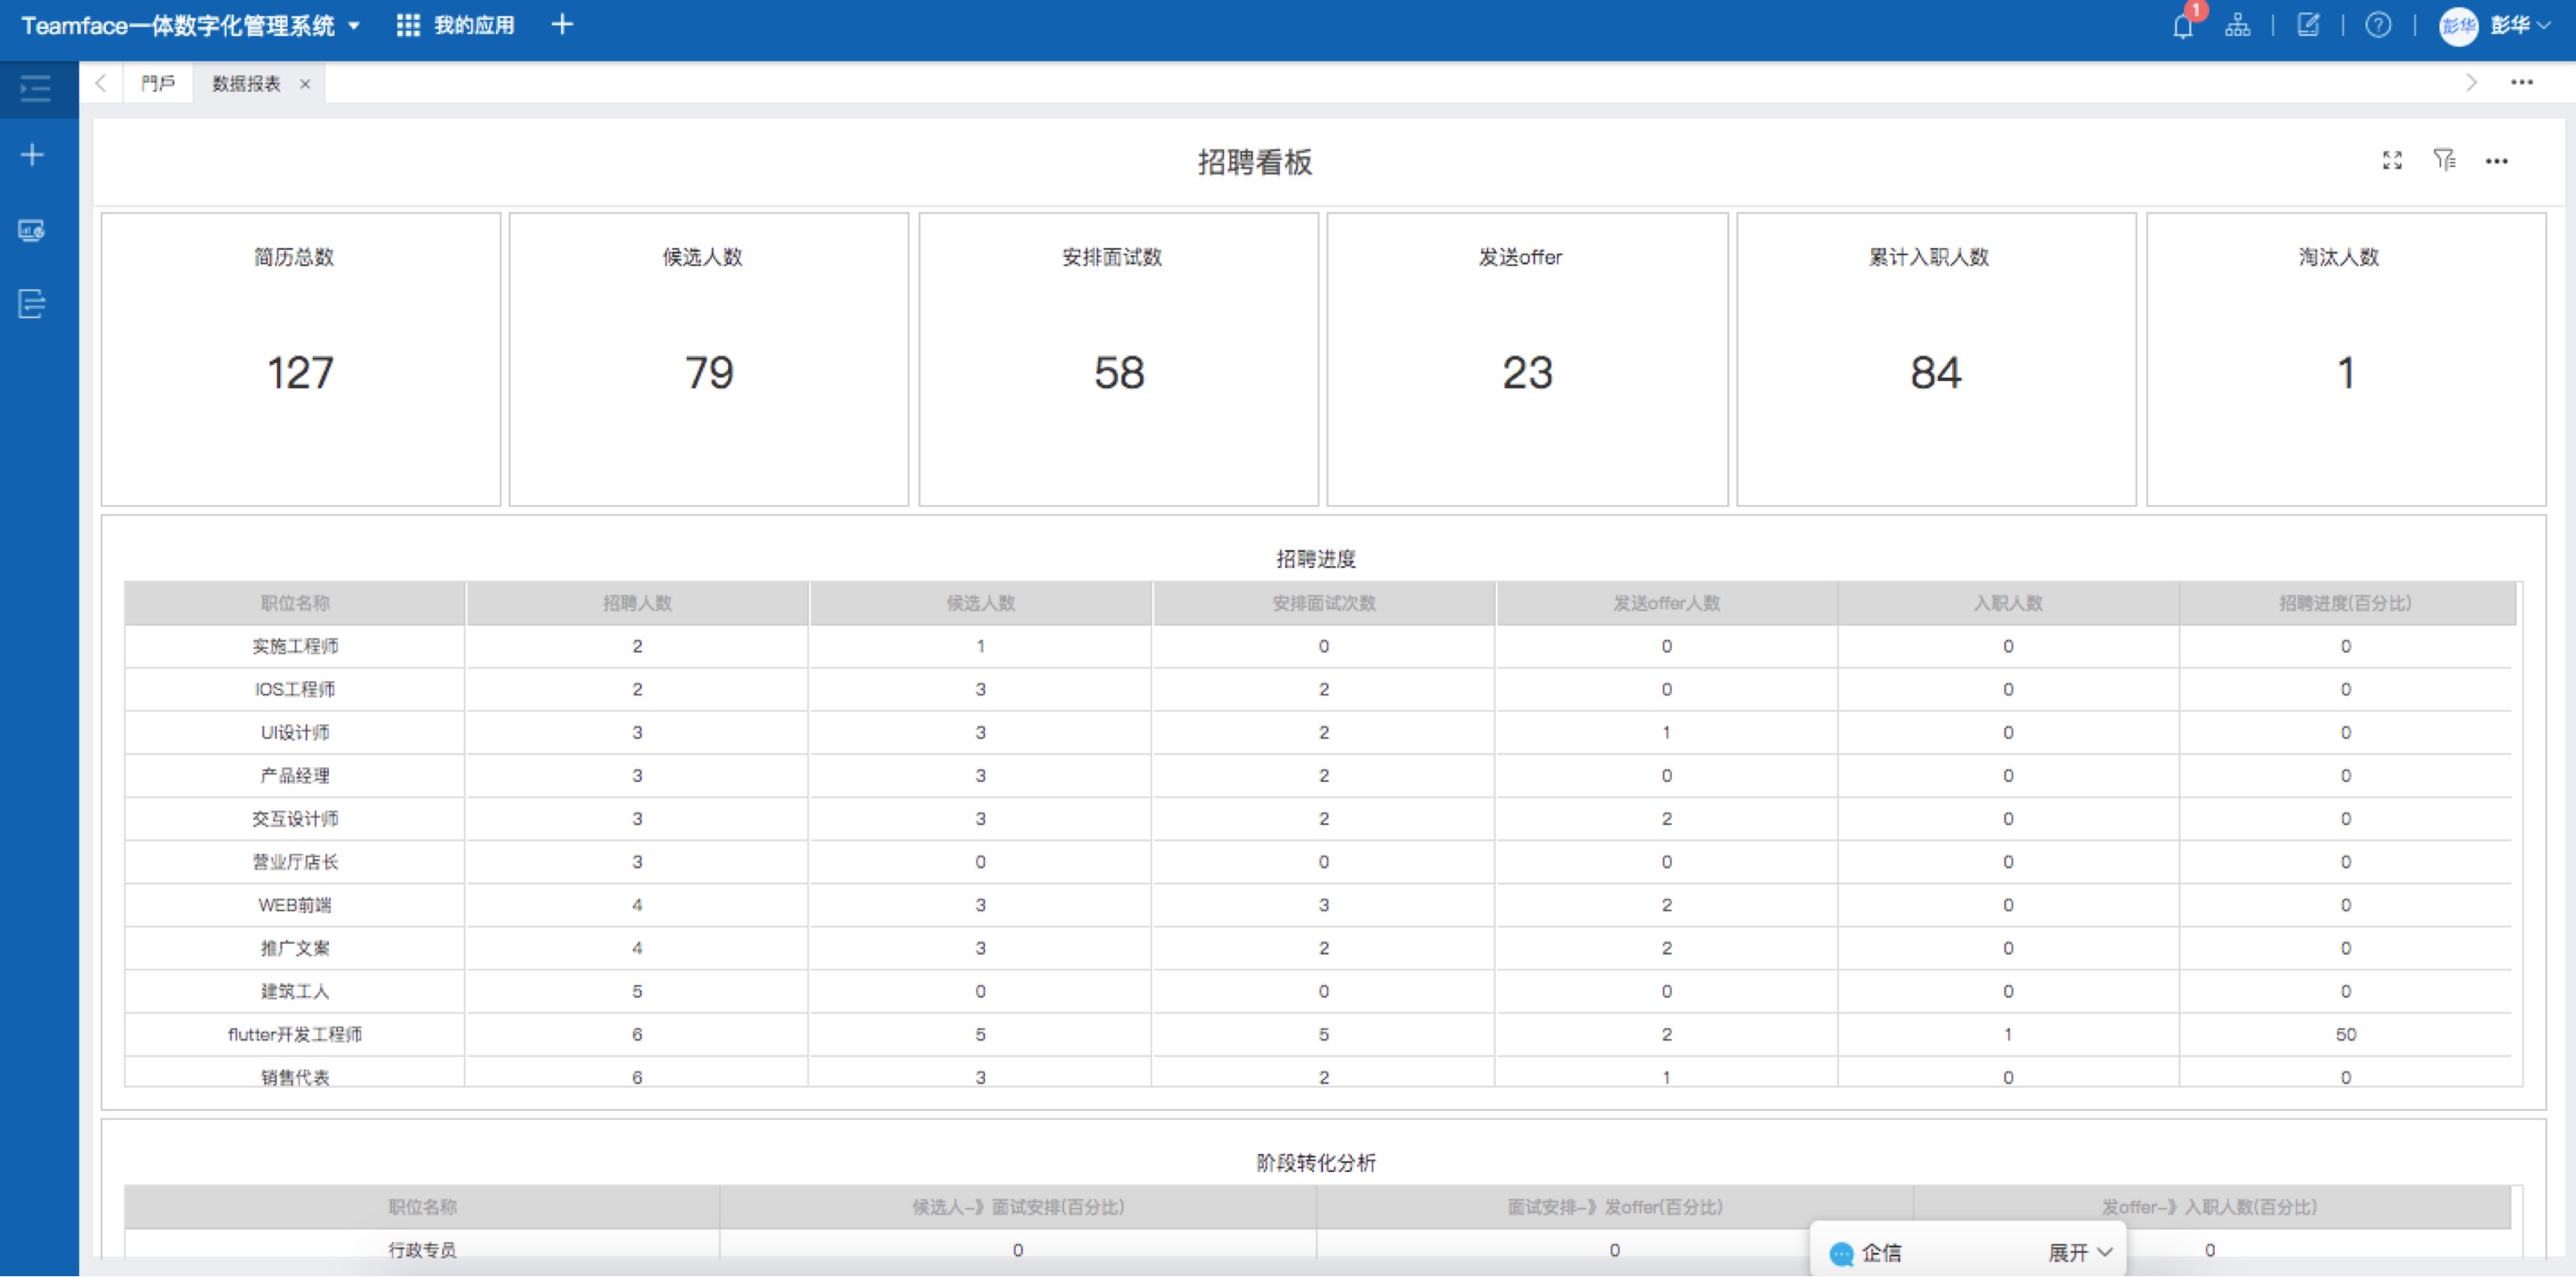
Task: Click the 候选人-》面试安排(百分比) column header
Action: 1018,1207
